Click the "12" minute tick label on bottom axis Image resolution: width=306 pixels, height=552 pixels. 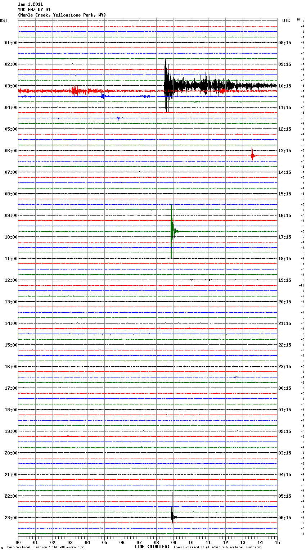tap(225, 542)
